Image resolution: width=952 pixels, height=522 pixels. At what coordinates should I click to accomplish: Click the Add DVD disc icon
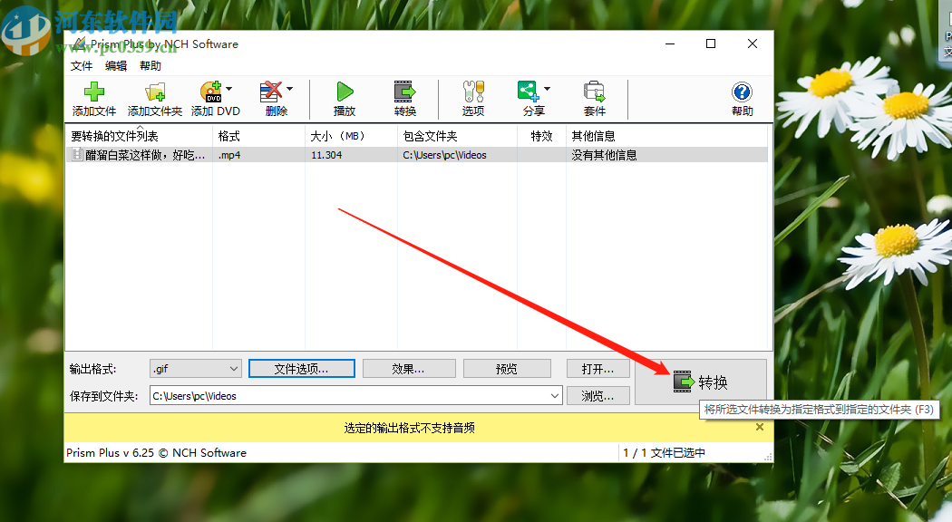pyautogui.click(x=211, y=92)
